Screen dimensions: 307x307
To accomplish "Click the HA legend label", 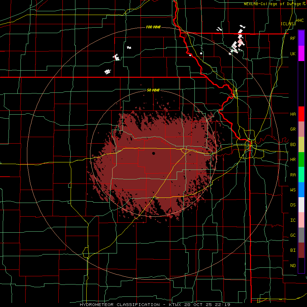I will pyautogui.click(x=293, y=114).
